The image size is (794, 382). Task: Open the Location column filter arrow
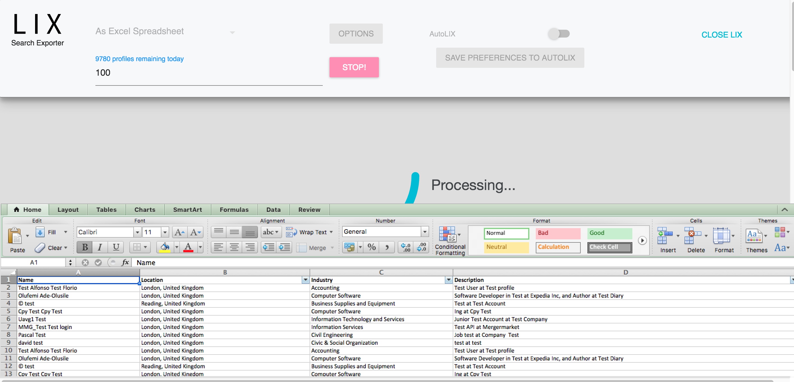click(305, 280)
